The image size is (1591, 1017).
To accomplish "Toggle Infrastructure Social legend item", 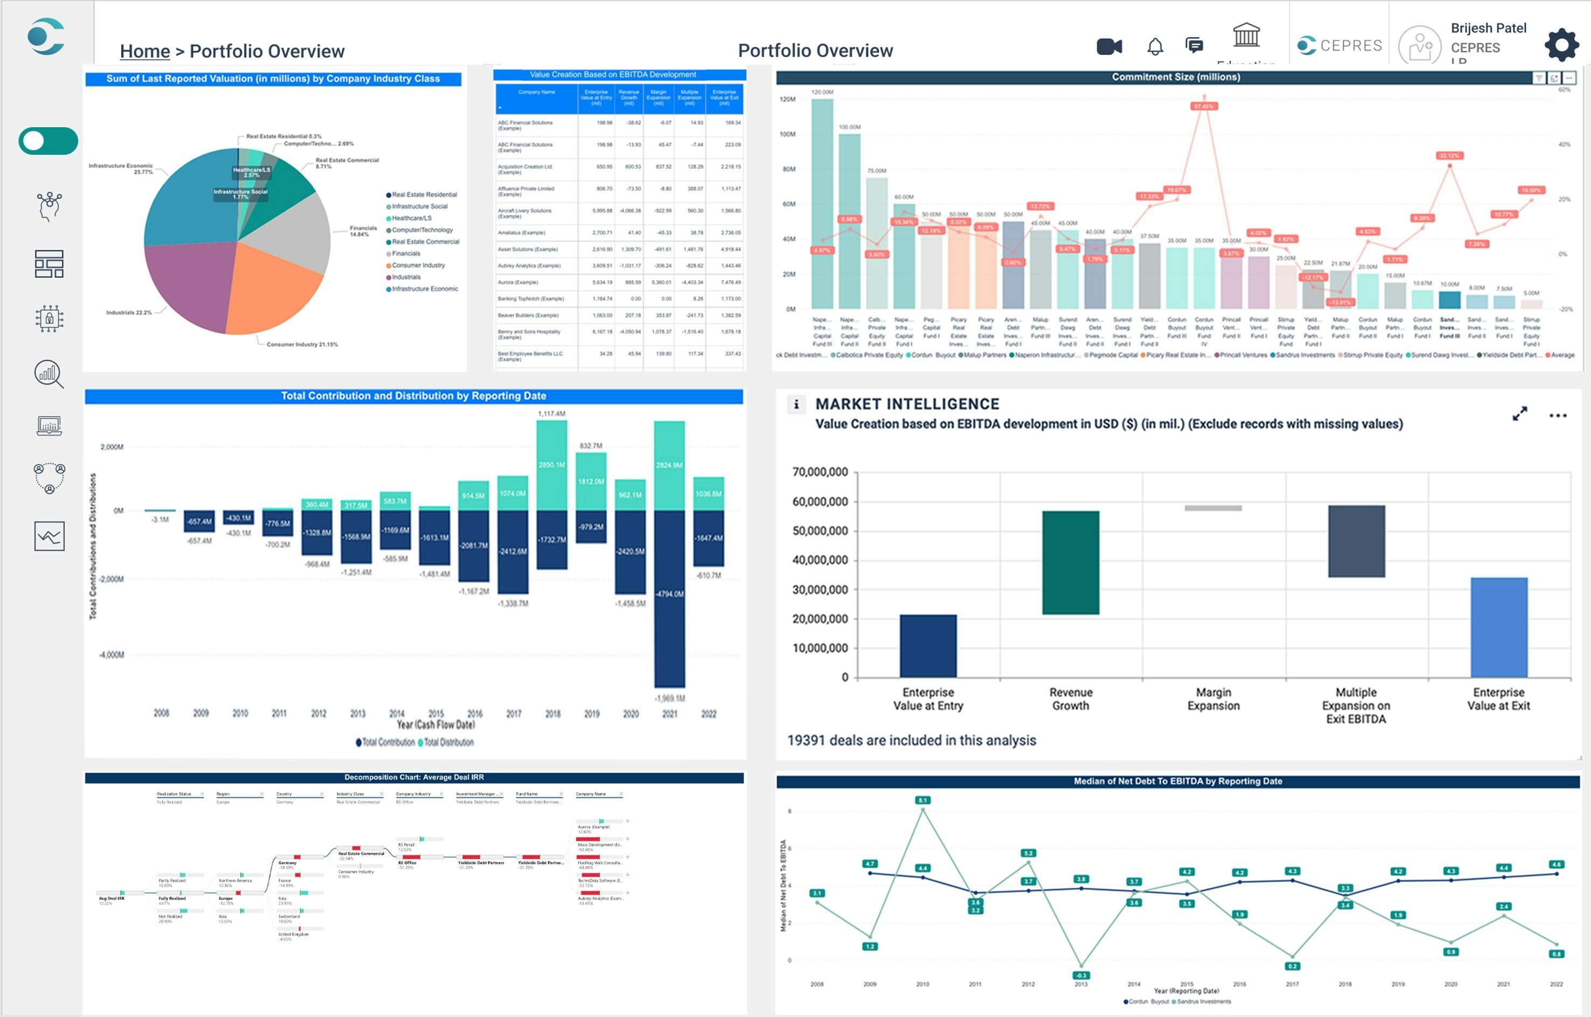I will 416,207.
